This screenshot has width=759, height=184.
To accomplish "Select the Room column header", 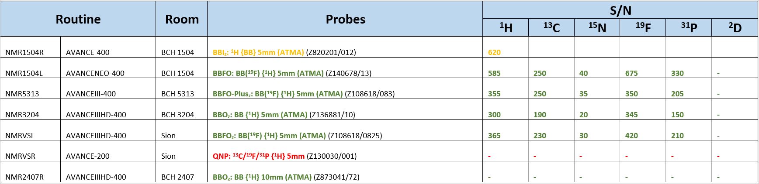I will pyautogui.click(x=182, y=19).
